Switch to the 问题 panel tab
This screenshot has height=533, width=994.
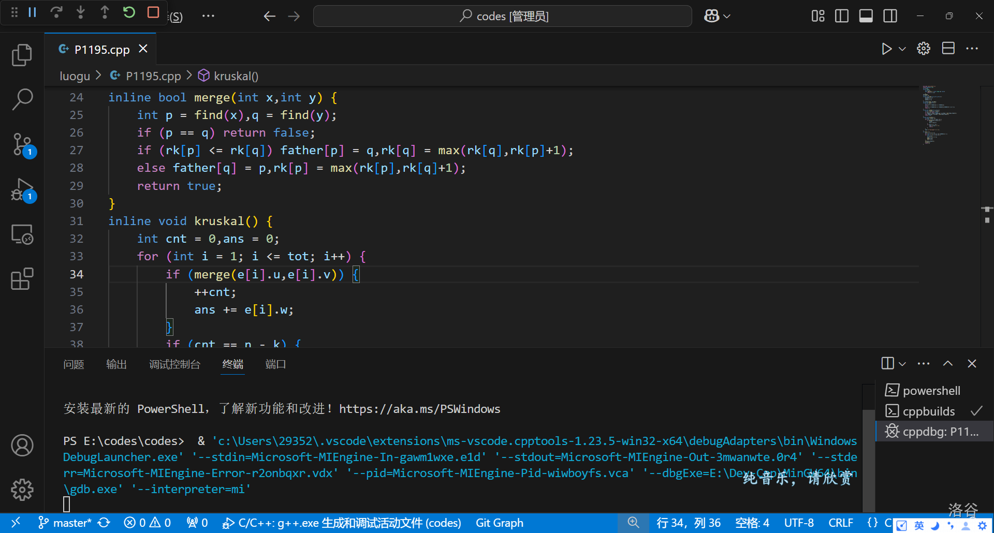[x=74, y=364]
